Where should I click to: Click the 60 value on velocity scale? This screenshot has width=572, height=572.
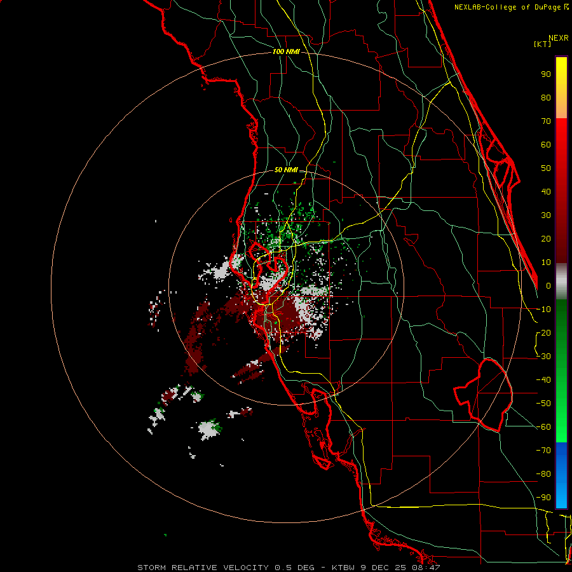546,144
